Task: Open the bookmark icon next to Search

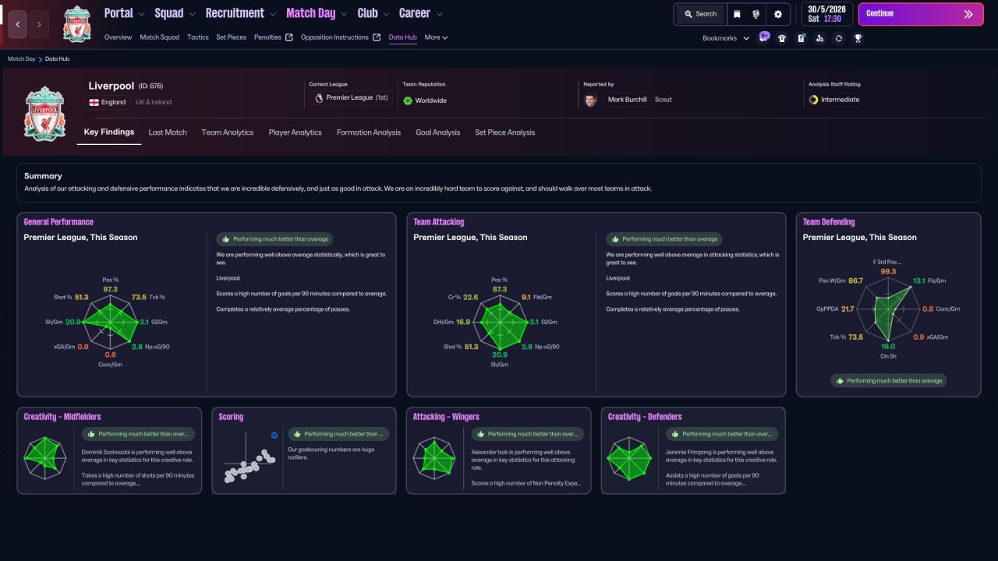Action: [737, 14]
